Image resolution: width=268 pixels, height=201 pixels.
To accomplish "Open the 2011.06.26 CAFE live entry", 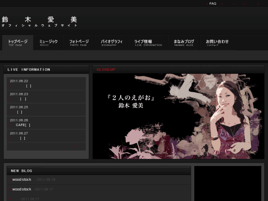I will 46,123.
